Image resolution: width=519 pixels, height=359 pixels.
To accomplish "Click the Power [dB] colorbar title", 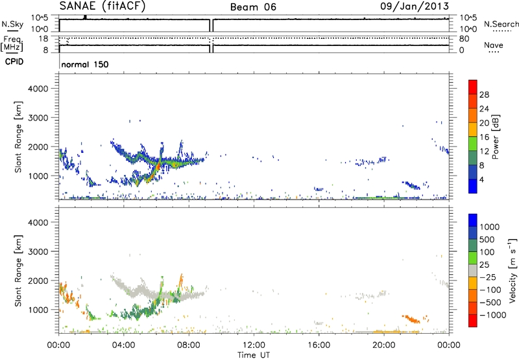I will click(x=496, y=137).
